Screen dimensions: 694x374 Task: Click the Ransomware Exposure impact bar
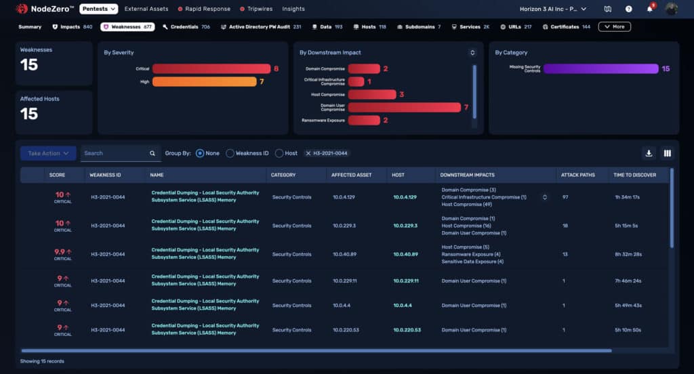click(x=364, y=120)
